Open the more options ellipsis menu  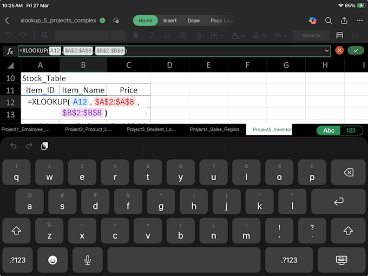(x=360, y=21)
